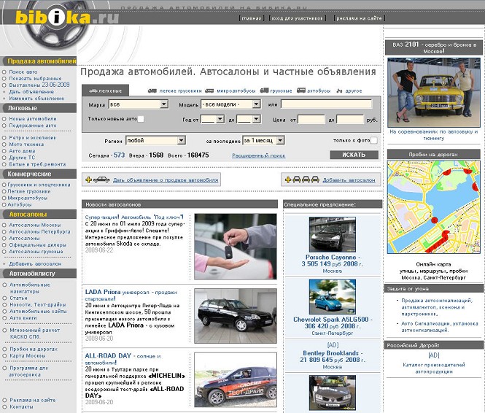This screenshot has height=413, width=485.
Task: Click the three-cars icon for adding a dealership
Action: pos(302,180)
